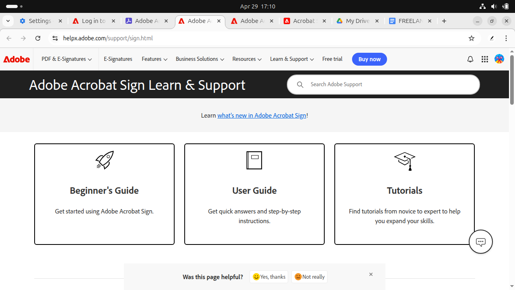
Task: Open system clock showing Apr 29 17:10
Action: click(x=257, y=6)
